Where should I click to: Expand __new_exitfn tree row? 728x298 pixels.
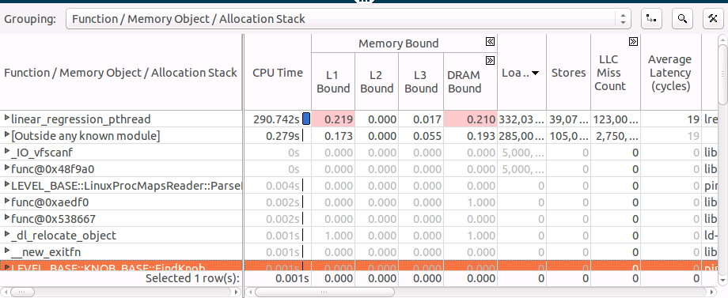6,251
